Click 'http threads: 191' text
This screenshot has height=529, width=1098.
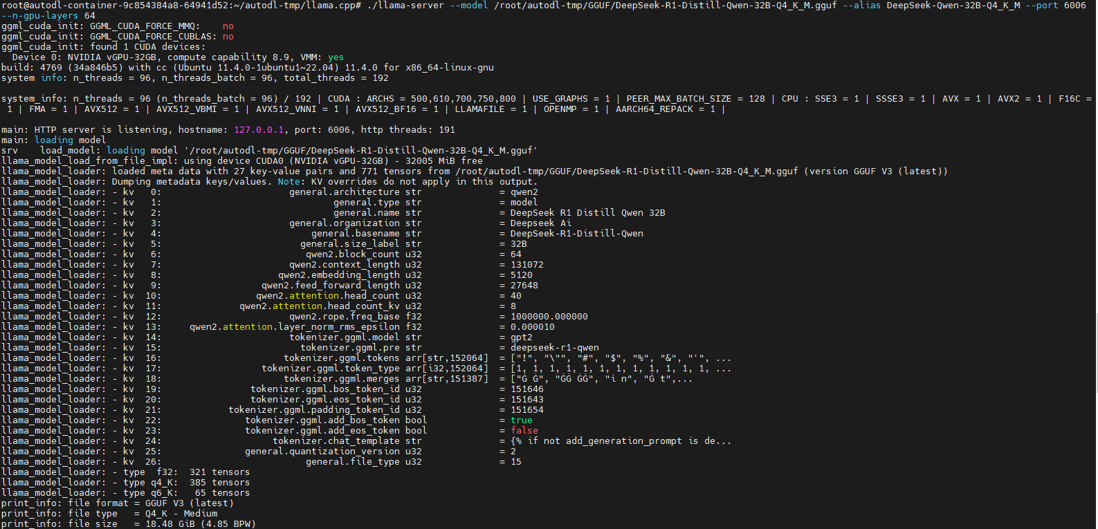[408, 130]
